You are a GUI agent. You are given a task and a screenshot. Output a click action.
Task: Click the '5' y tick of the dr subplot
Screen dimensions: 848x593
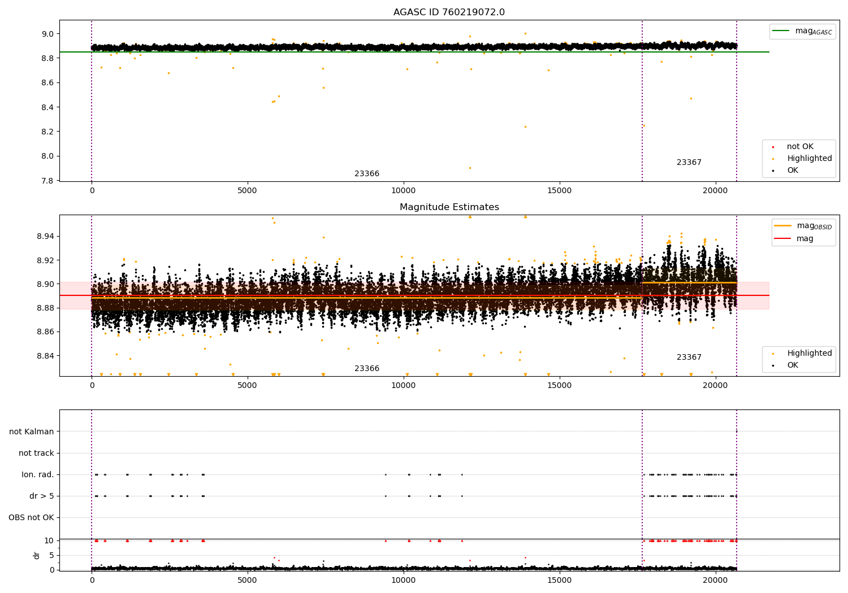pos(51,555)
